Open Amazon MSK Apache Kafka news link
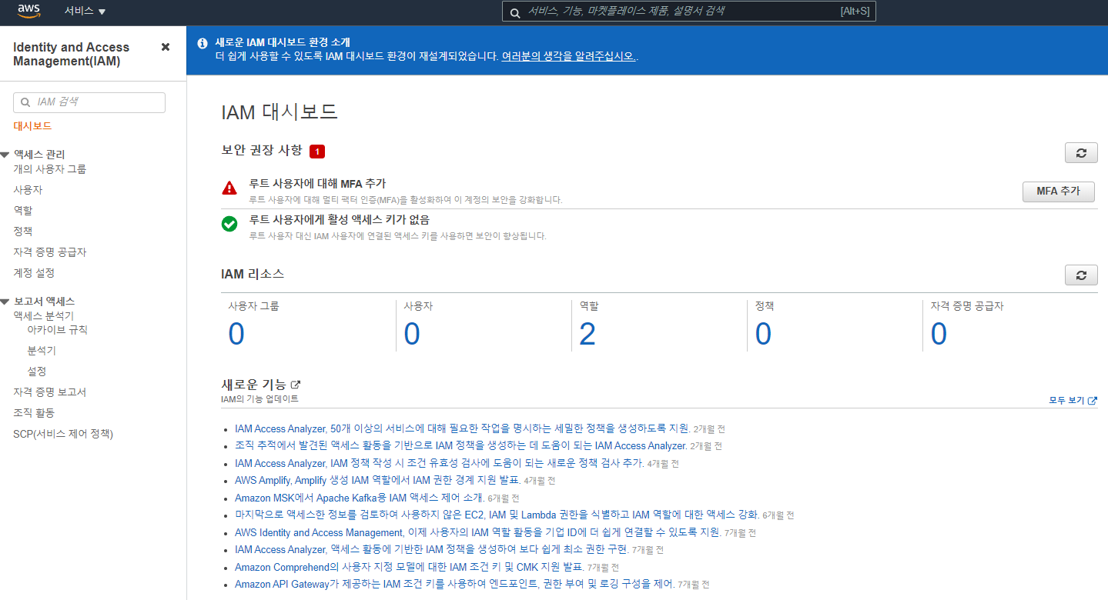The height and width of the screenshot is (600, 1108). [x=360, y=498]
